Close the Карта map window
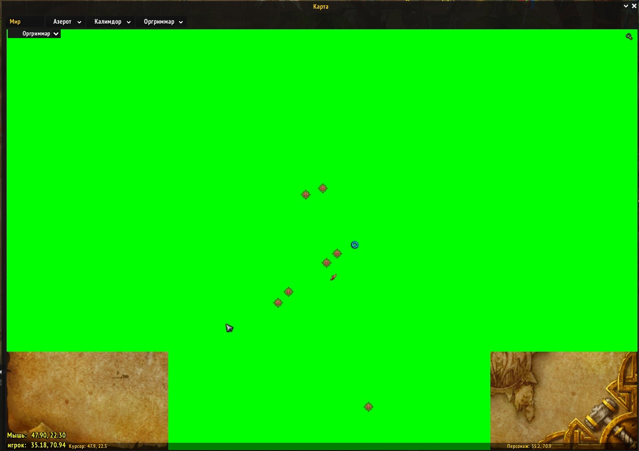639x451 pixels. (x=633, y=6)
